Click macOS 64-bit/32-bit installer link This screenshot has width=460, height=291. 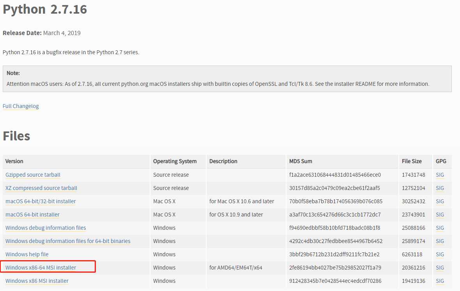pyautogui.click(x=41, y=201)
